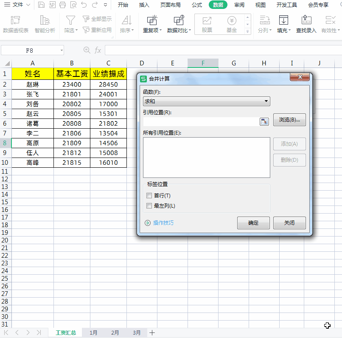Click the Print Preview icon

point(73,5)
